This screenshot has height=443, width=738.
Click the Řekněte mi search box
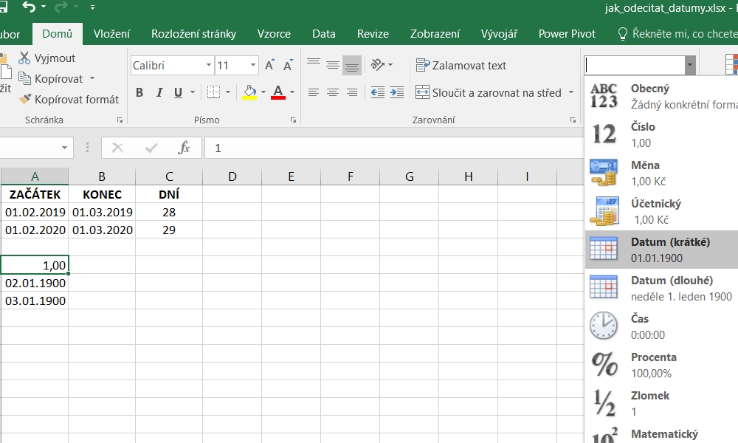tap(677, 34)
